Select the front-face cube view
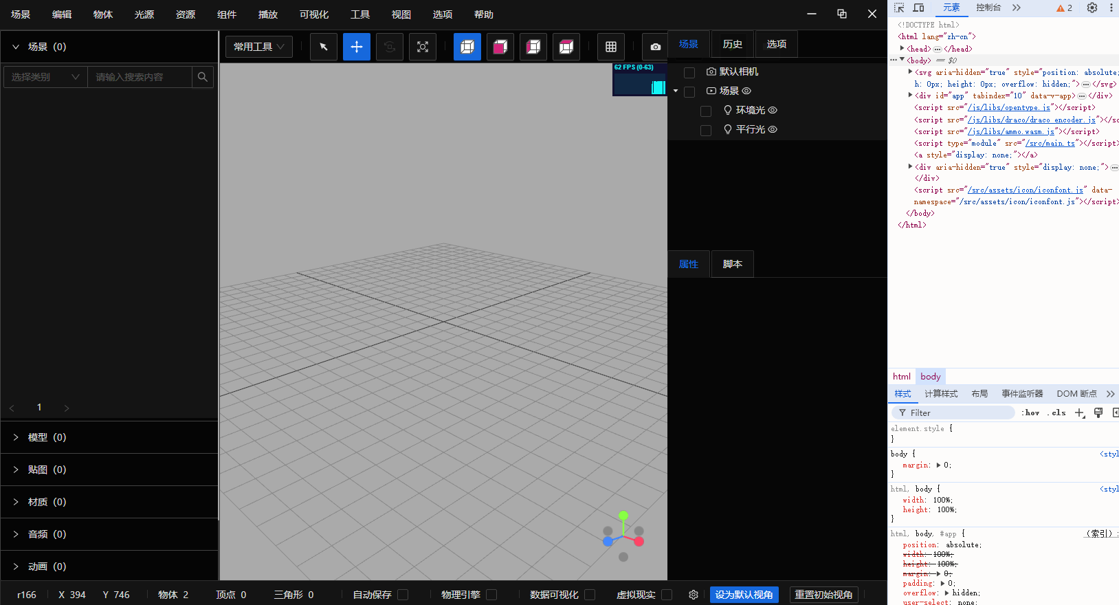 pos(500,47)
